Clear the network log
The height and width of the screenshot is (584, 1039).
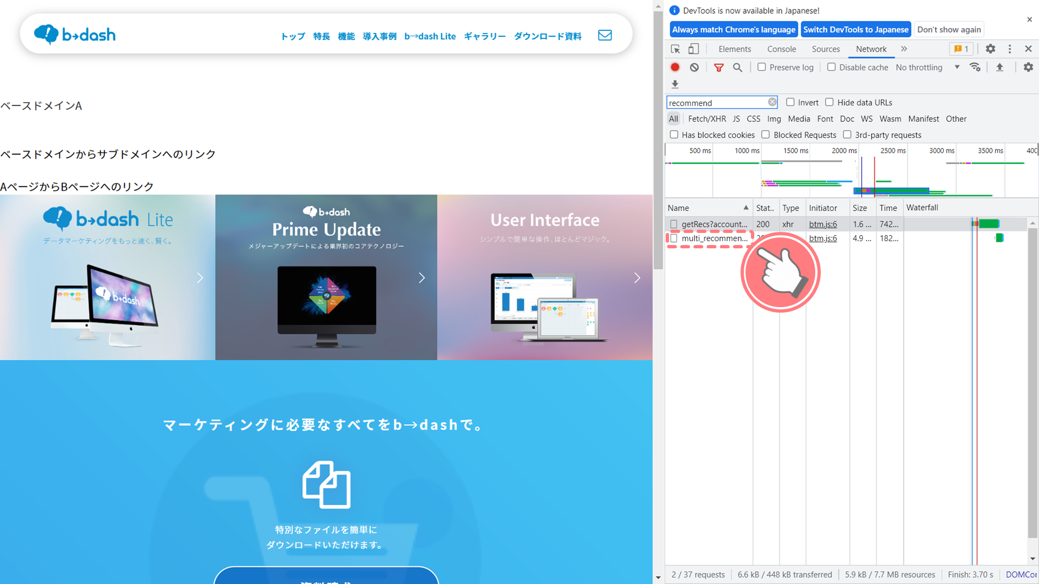tap(694, 67)
